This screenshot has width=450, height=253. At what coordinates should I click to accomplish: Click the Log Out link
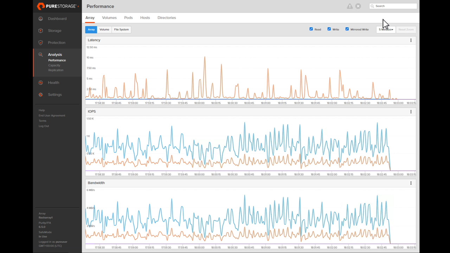pos(44,126)
